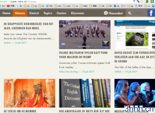Open the red-robed mummy figure thumbnail

pos(29,93)
